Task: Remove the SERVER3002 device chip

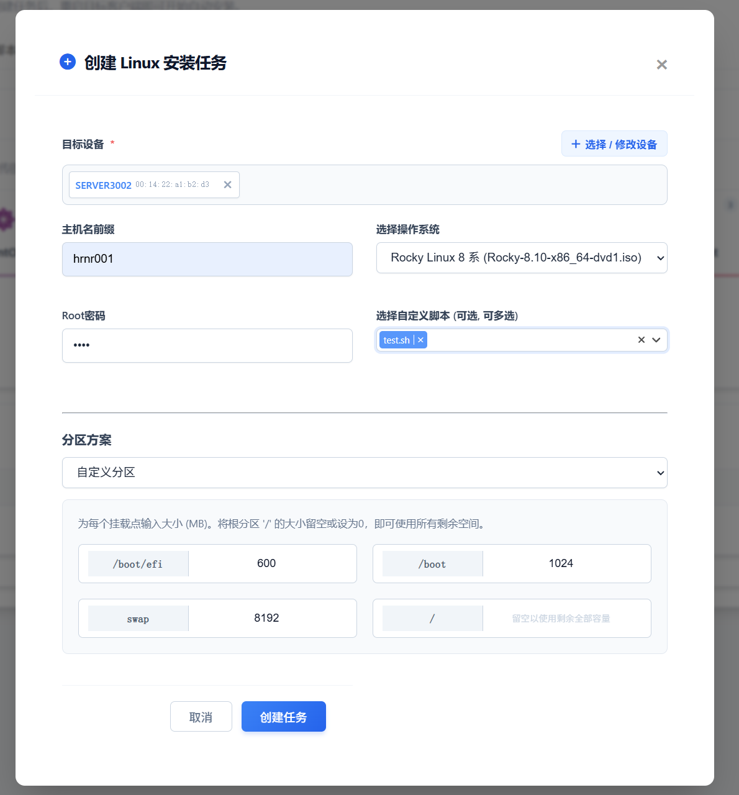Action: (227, 184)
